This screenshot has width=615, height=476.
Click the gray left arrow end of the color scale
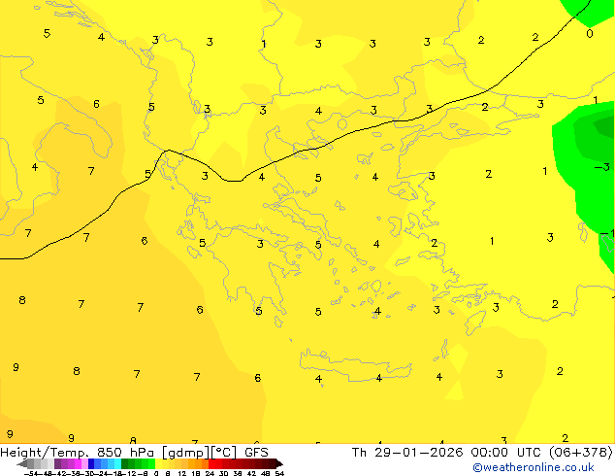22,463
